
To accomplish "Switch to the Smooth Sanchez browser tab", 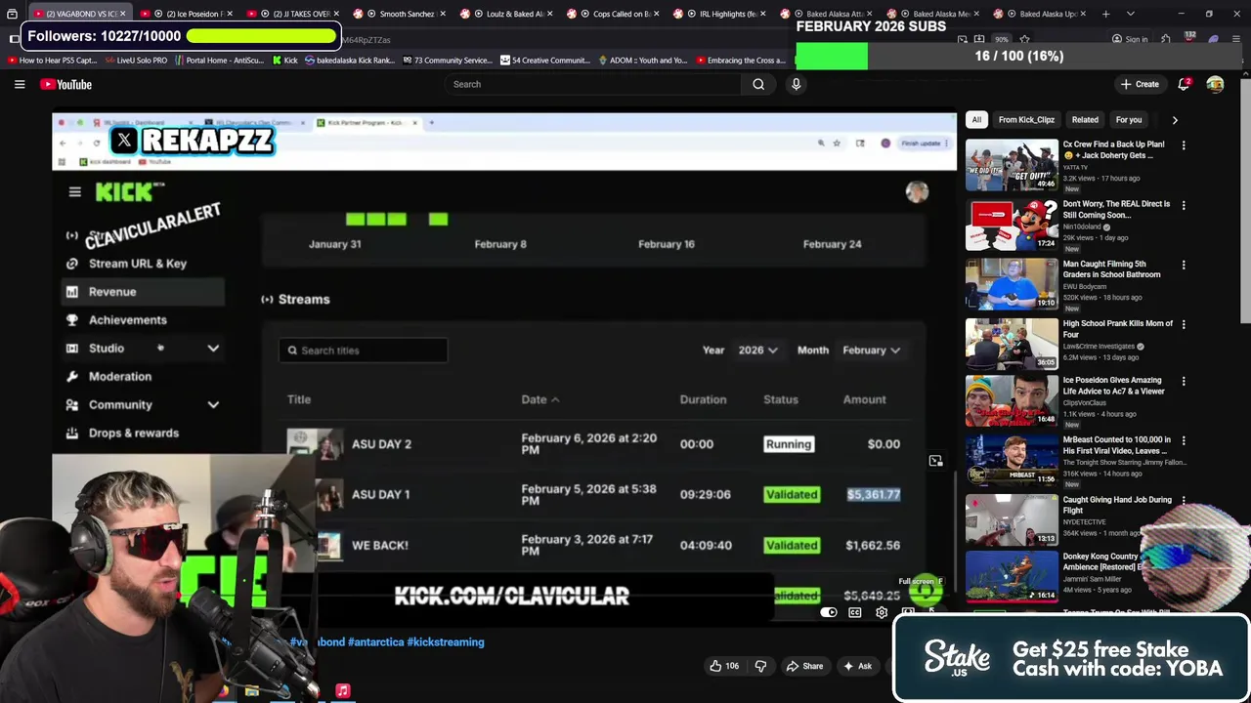I will 401,14.
